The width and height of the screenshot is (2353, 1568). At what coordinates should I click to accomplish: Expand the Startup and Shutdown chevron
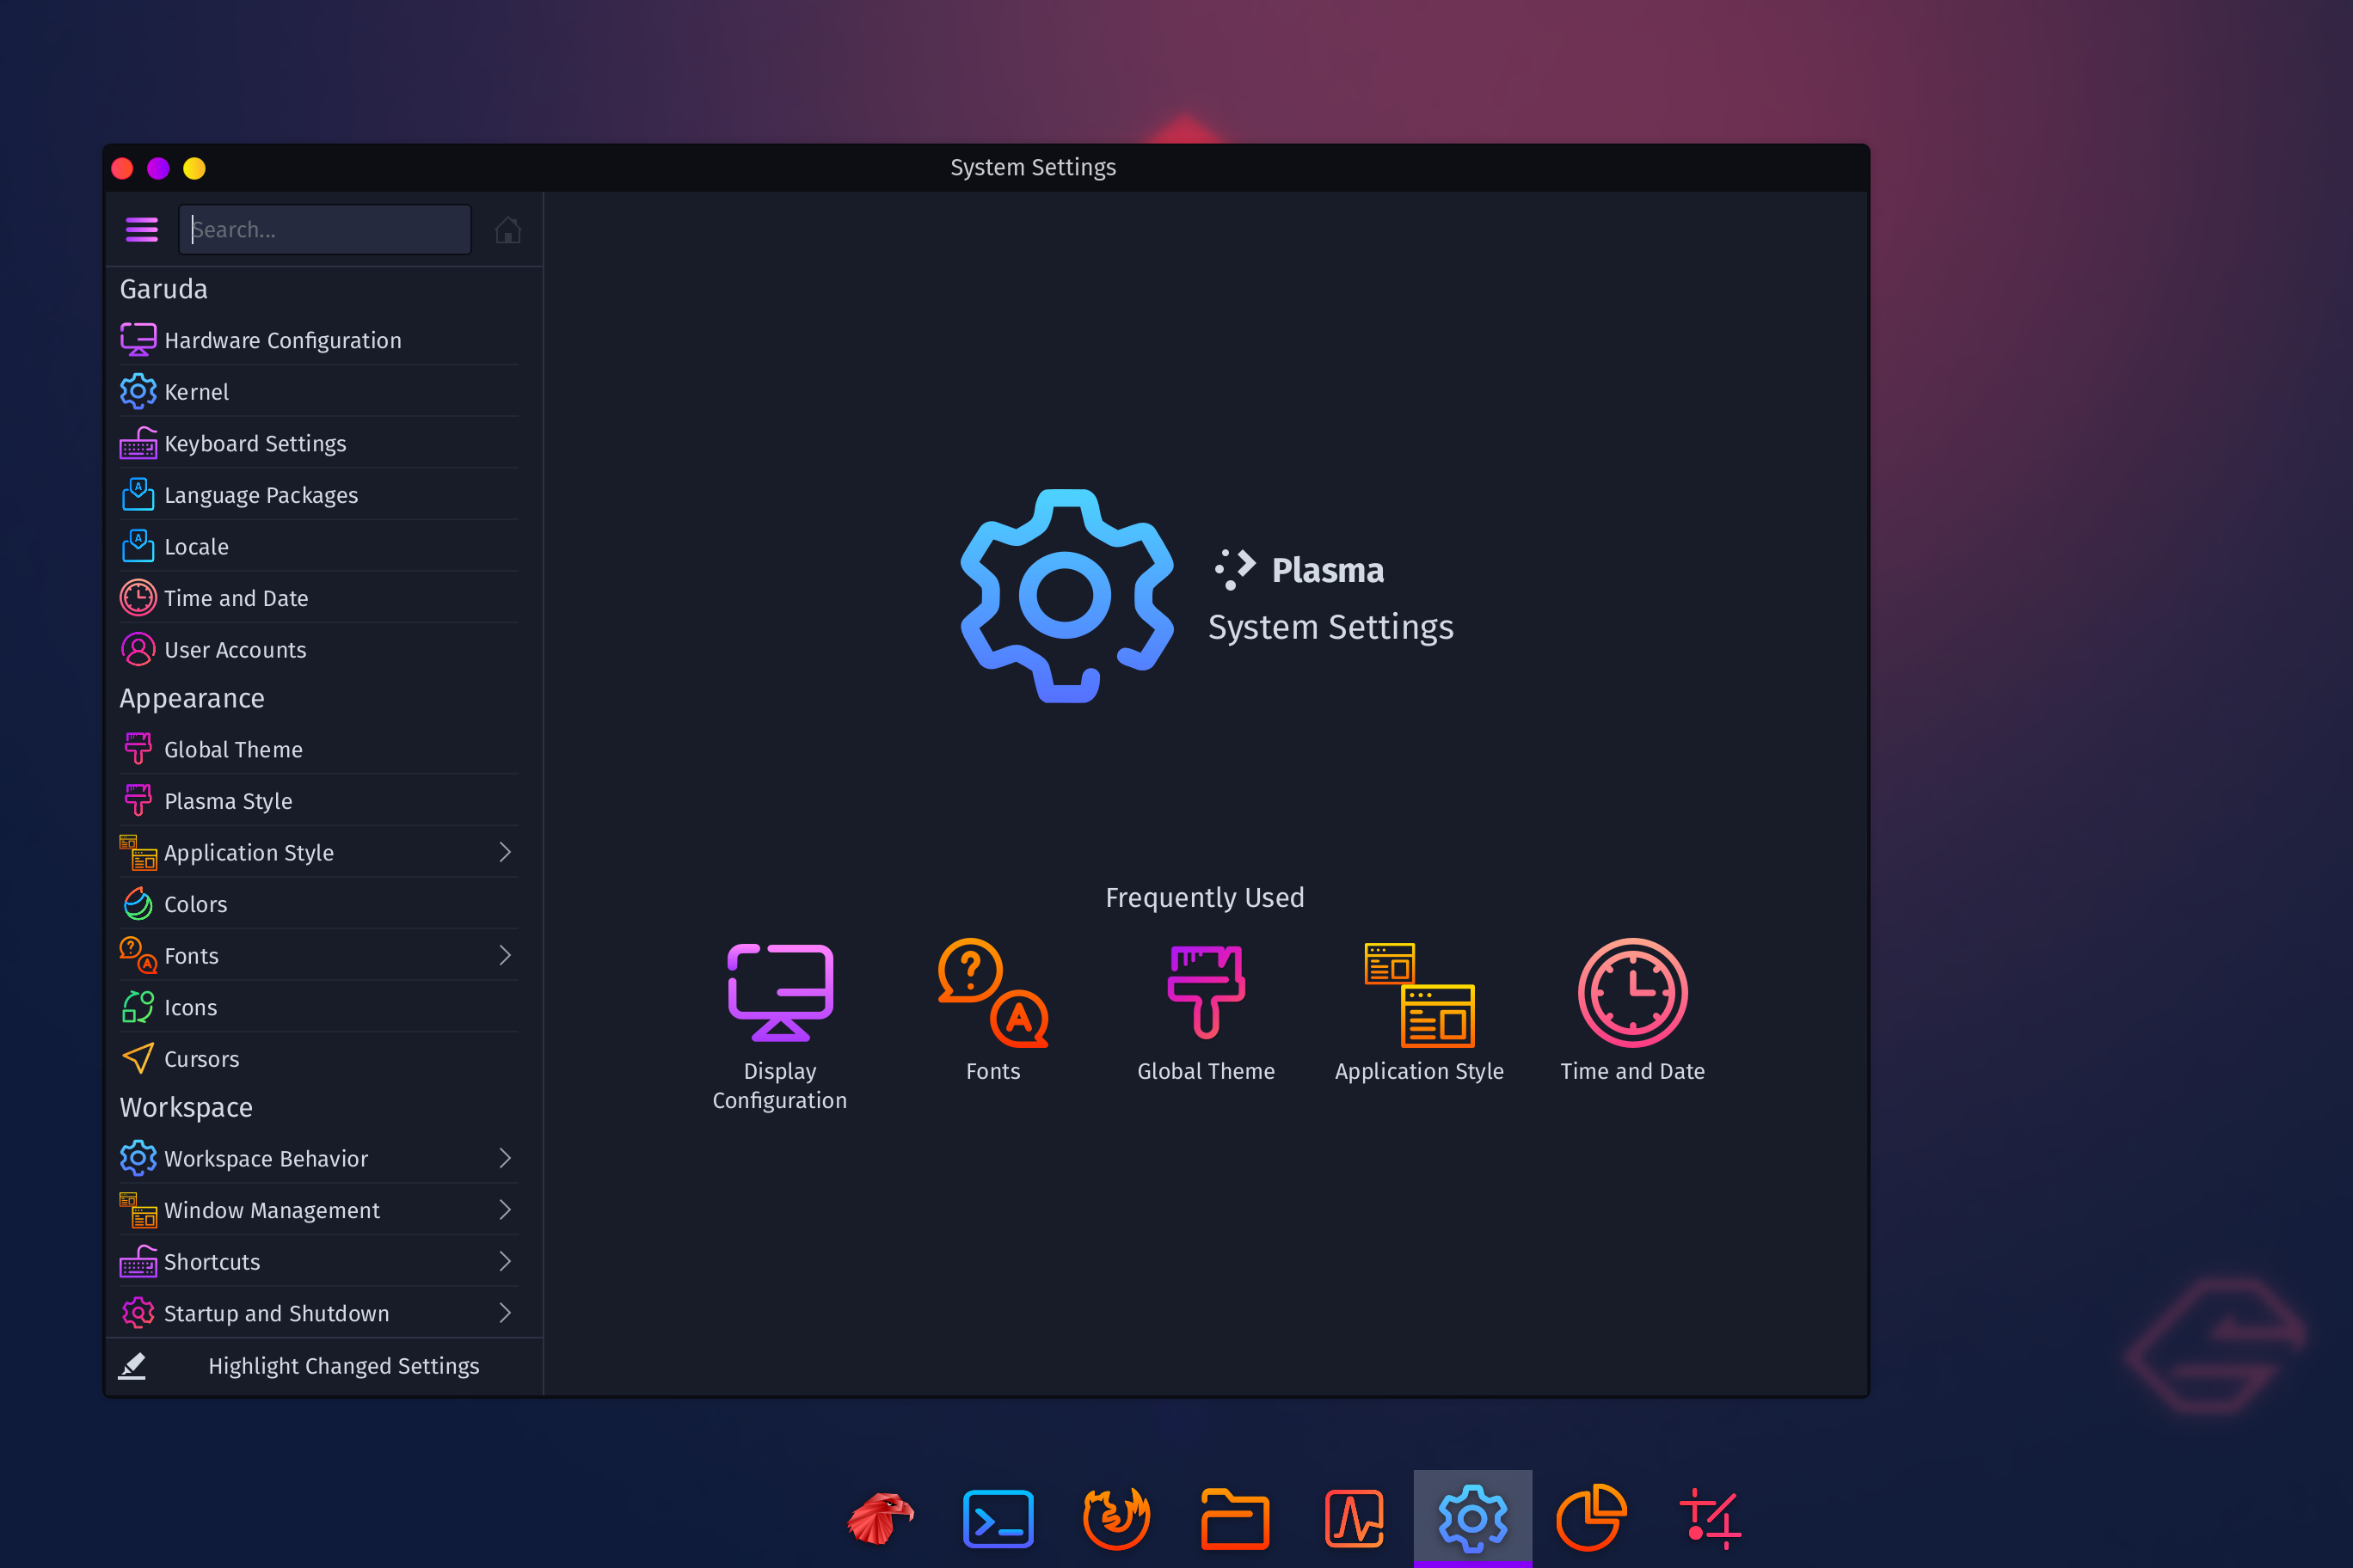coord(505,1313)
